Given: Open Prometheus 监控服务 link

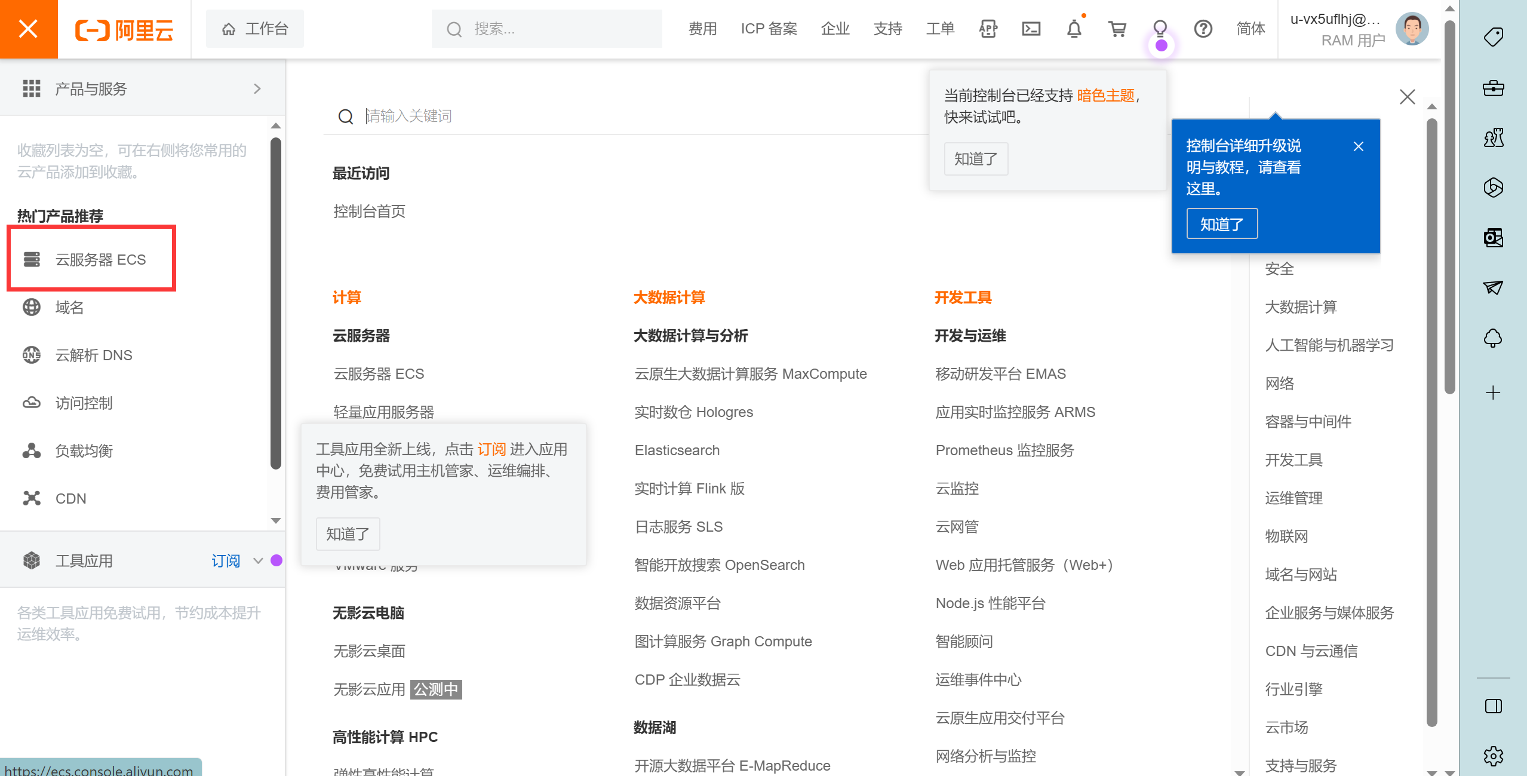Looking at the screenshot, I should pyautogui.click(x=1004, y=450).
